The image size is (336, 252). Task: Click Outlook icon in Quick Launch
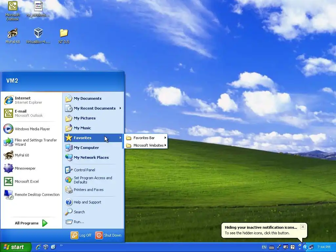(53, 247)
